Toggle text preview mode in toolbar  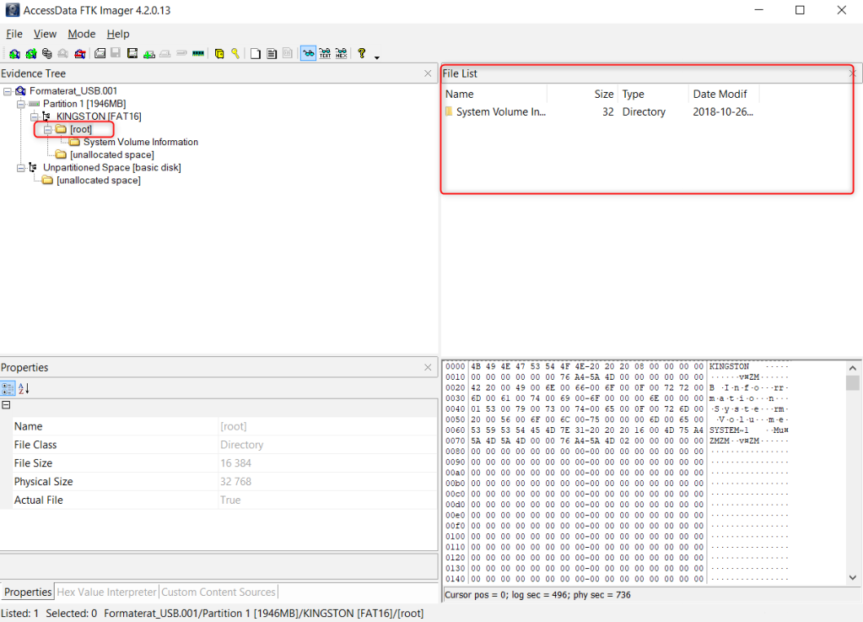click(325, 53)
